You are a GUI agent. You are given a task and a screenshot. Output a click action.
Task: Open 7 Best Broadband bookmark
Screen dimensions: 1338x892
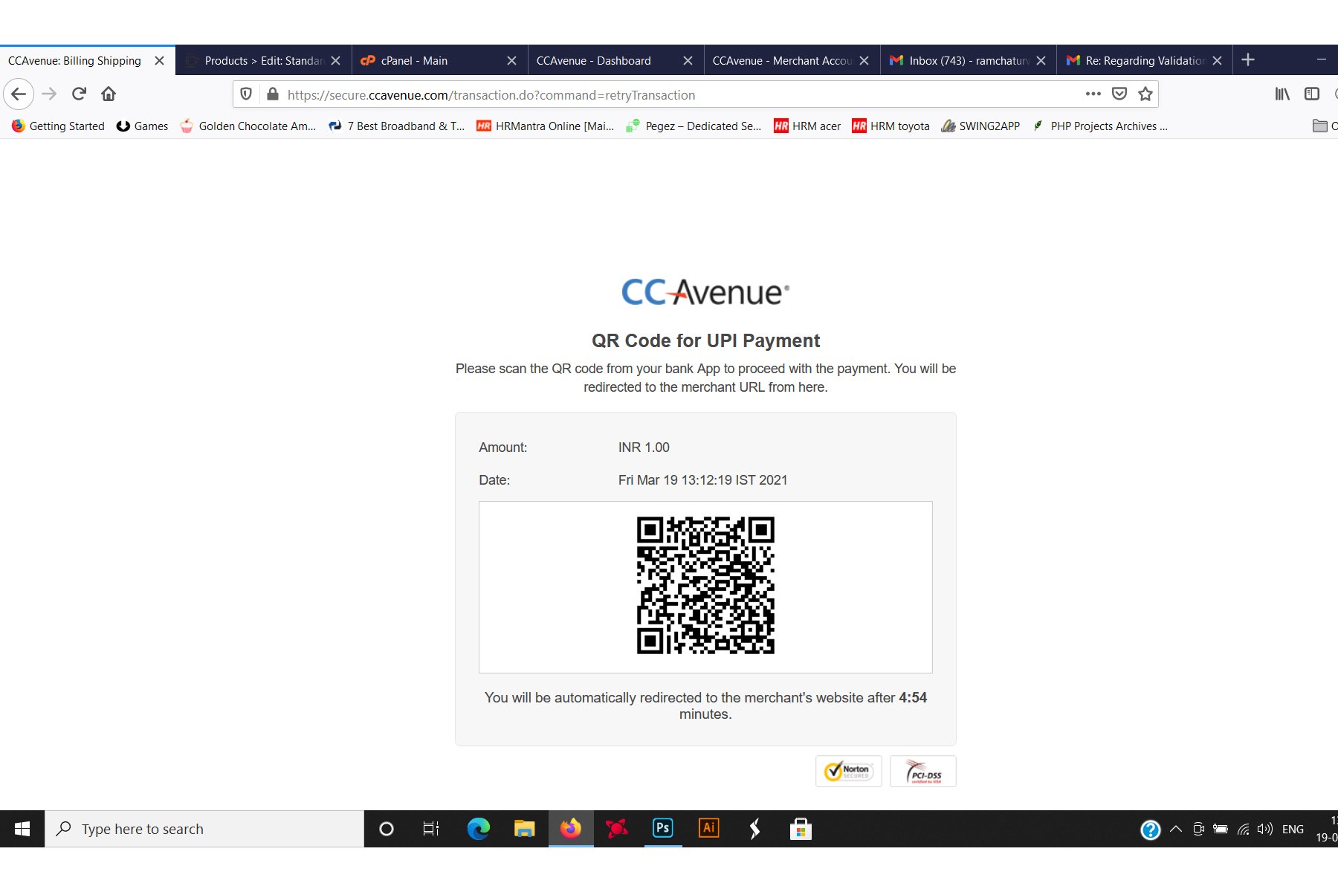click(396, 126)
